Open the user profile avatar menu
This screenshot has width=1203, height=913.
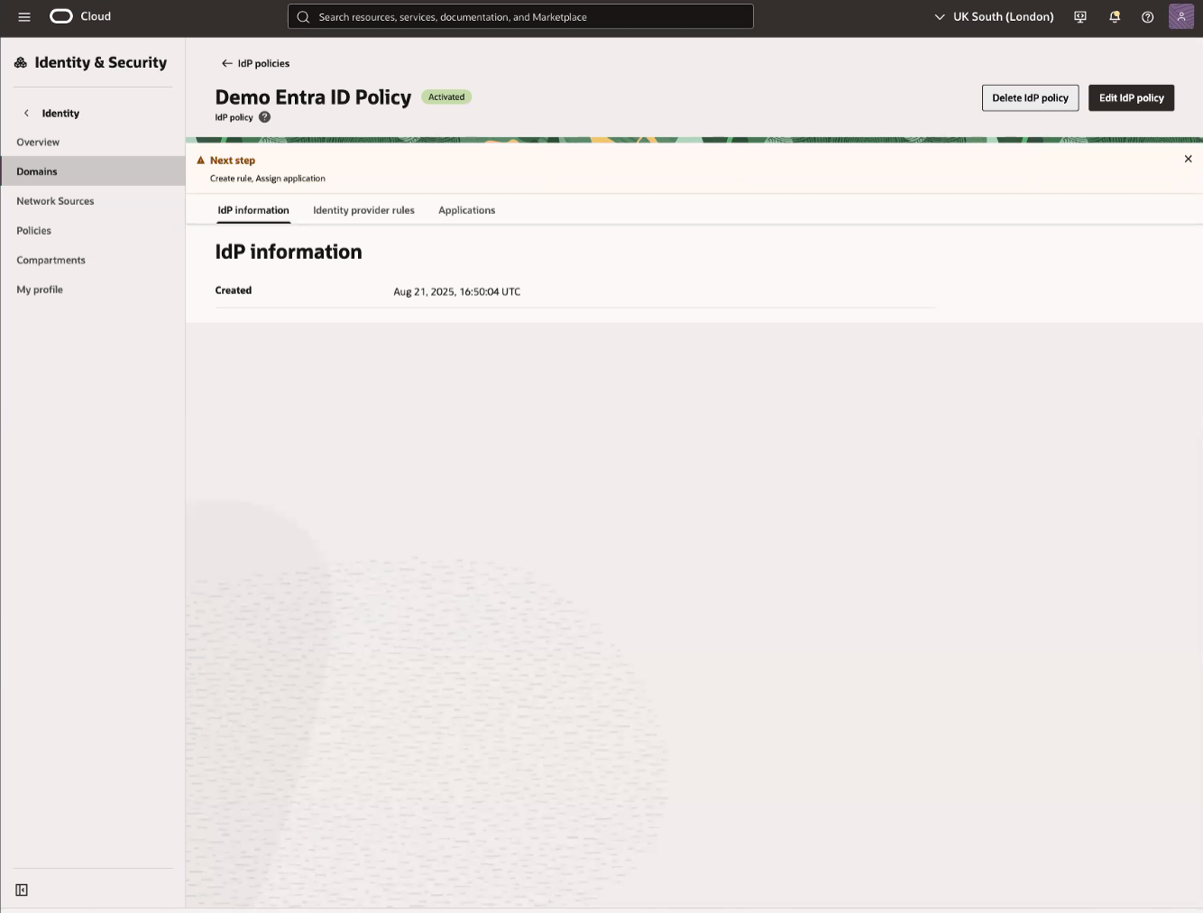(x=1180, y=16)
